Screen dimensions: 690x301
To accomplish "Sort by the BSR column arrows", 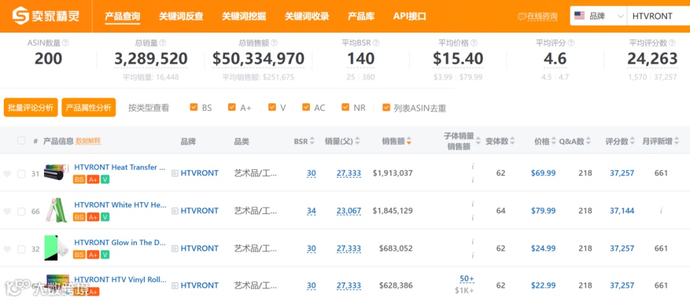I will coord(312,142).
